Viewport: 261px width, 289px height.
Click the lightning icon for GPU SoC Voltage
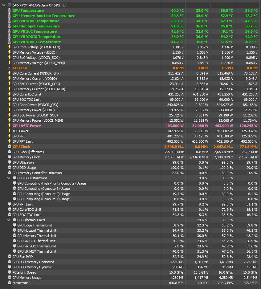point(10,58)
